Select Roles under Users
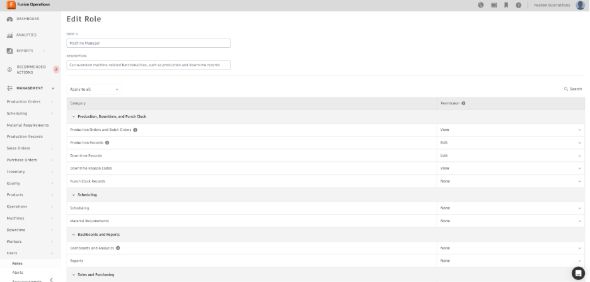This screenshot has height=282, width=590. pyautogui.click(x=17, y=264)
